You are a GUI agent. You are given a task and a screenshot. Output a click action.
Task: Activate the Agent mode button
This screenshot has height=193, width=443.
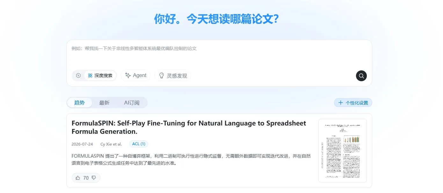[135, 75]
